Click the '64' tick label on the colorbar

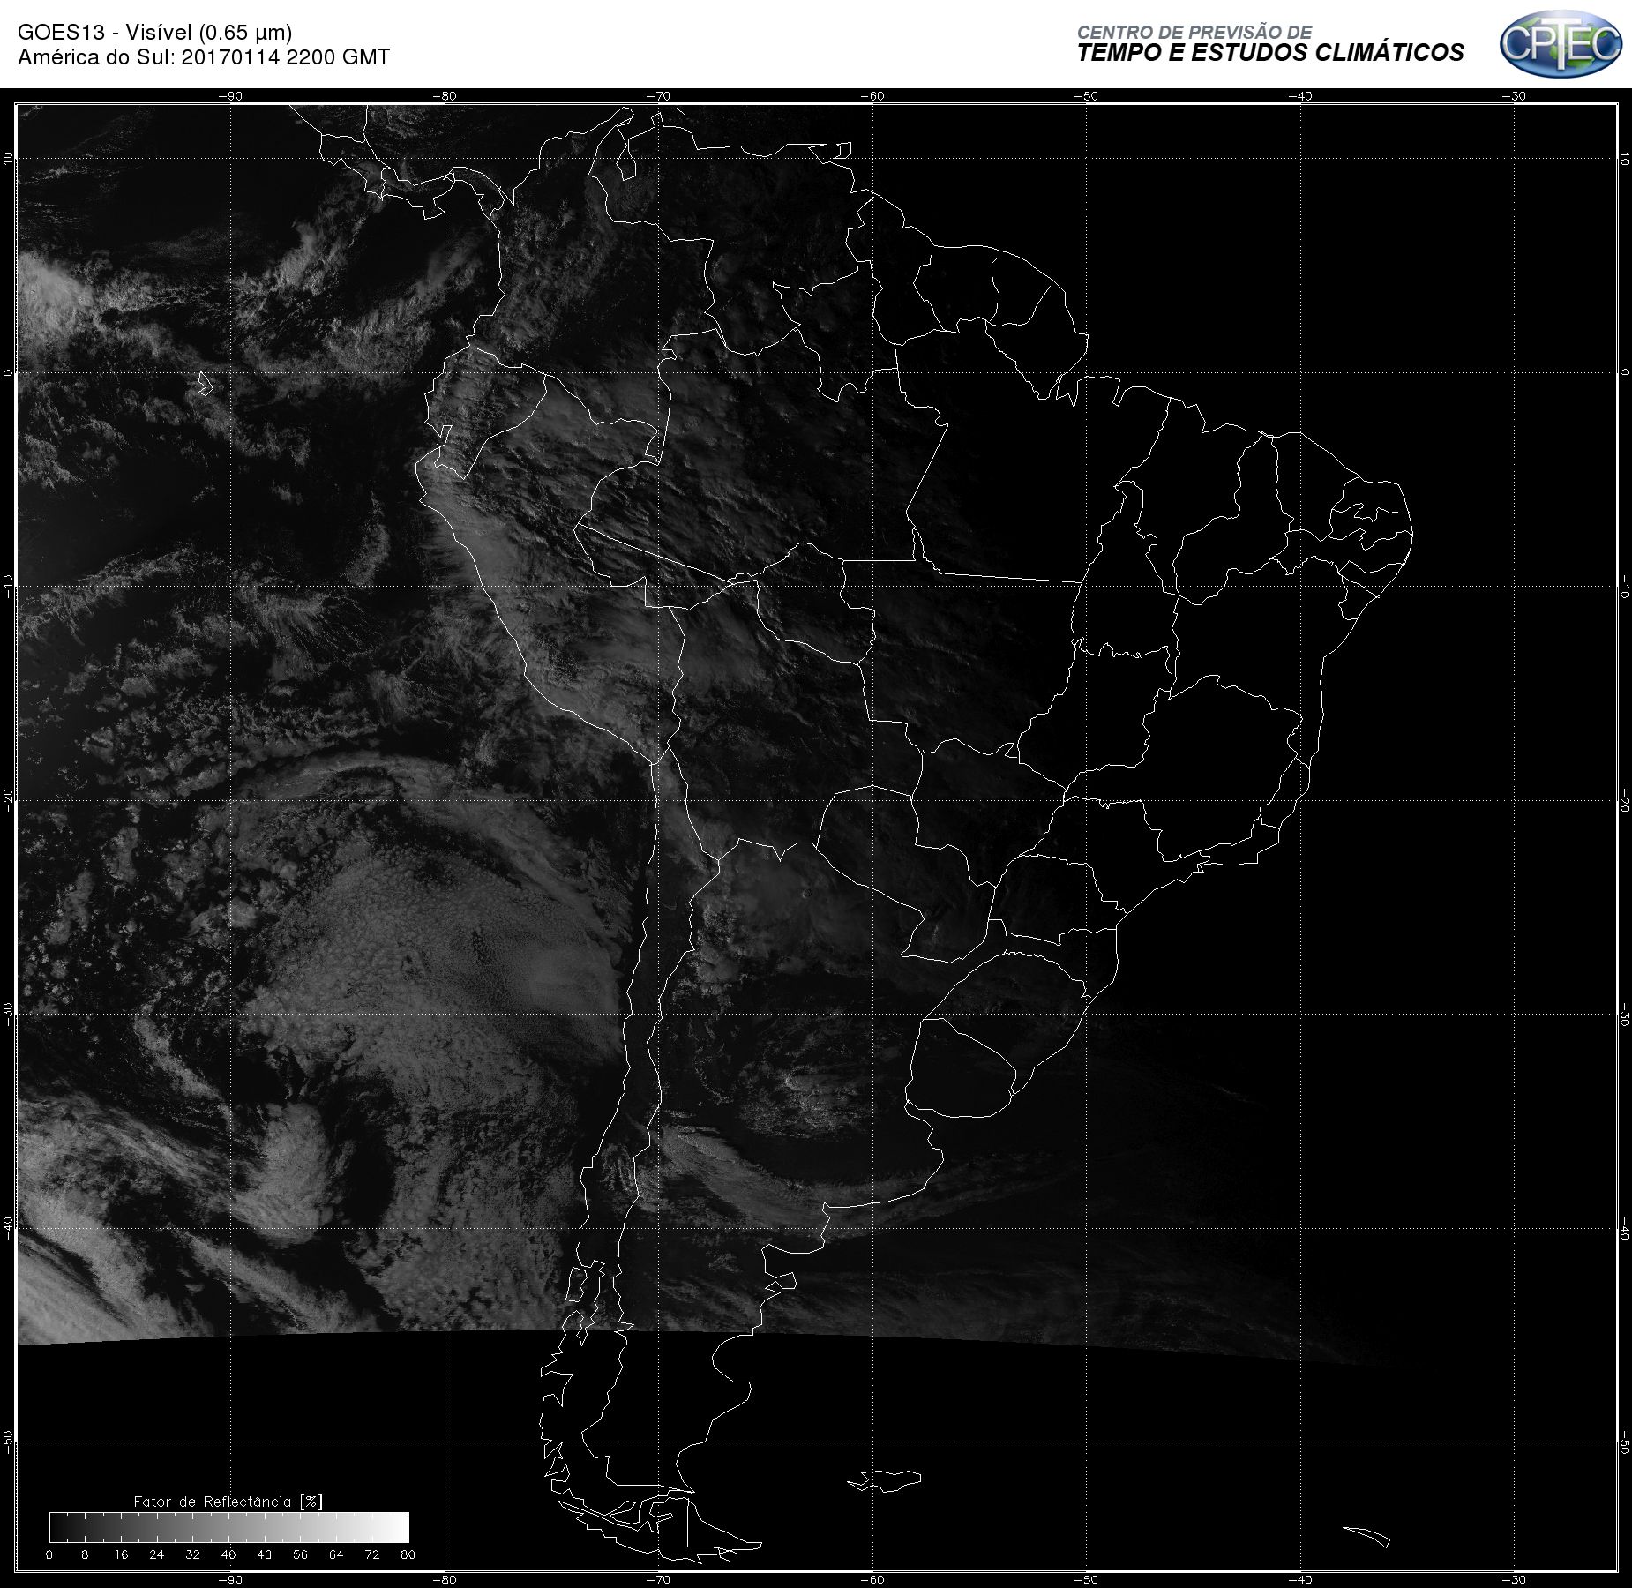coord(336,1554)
